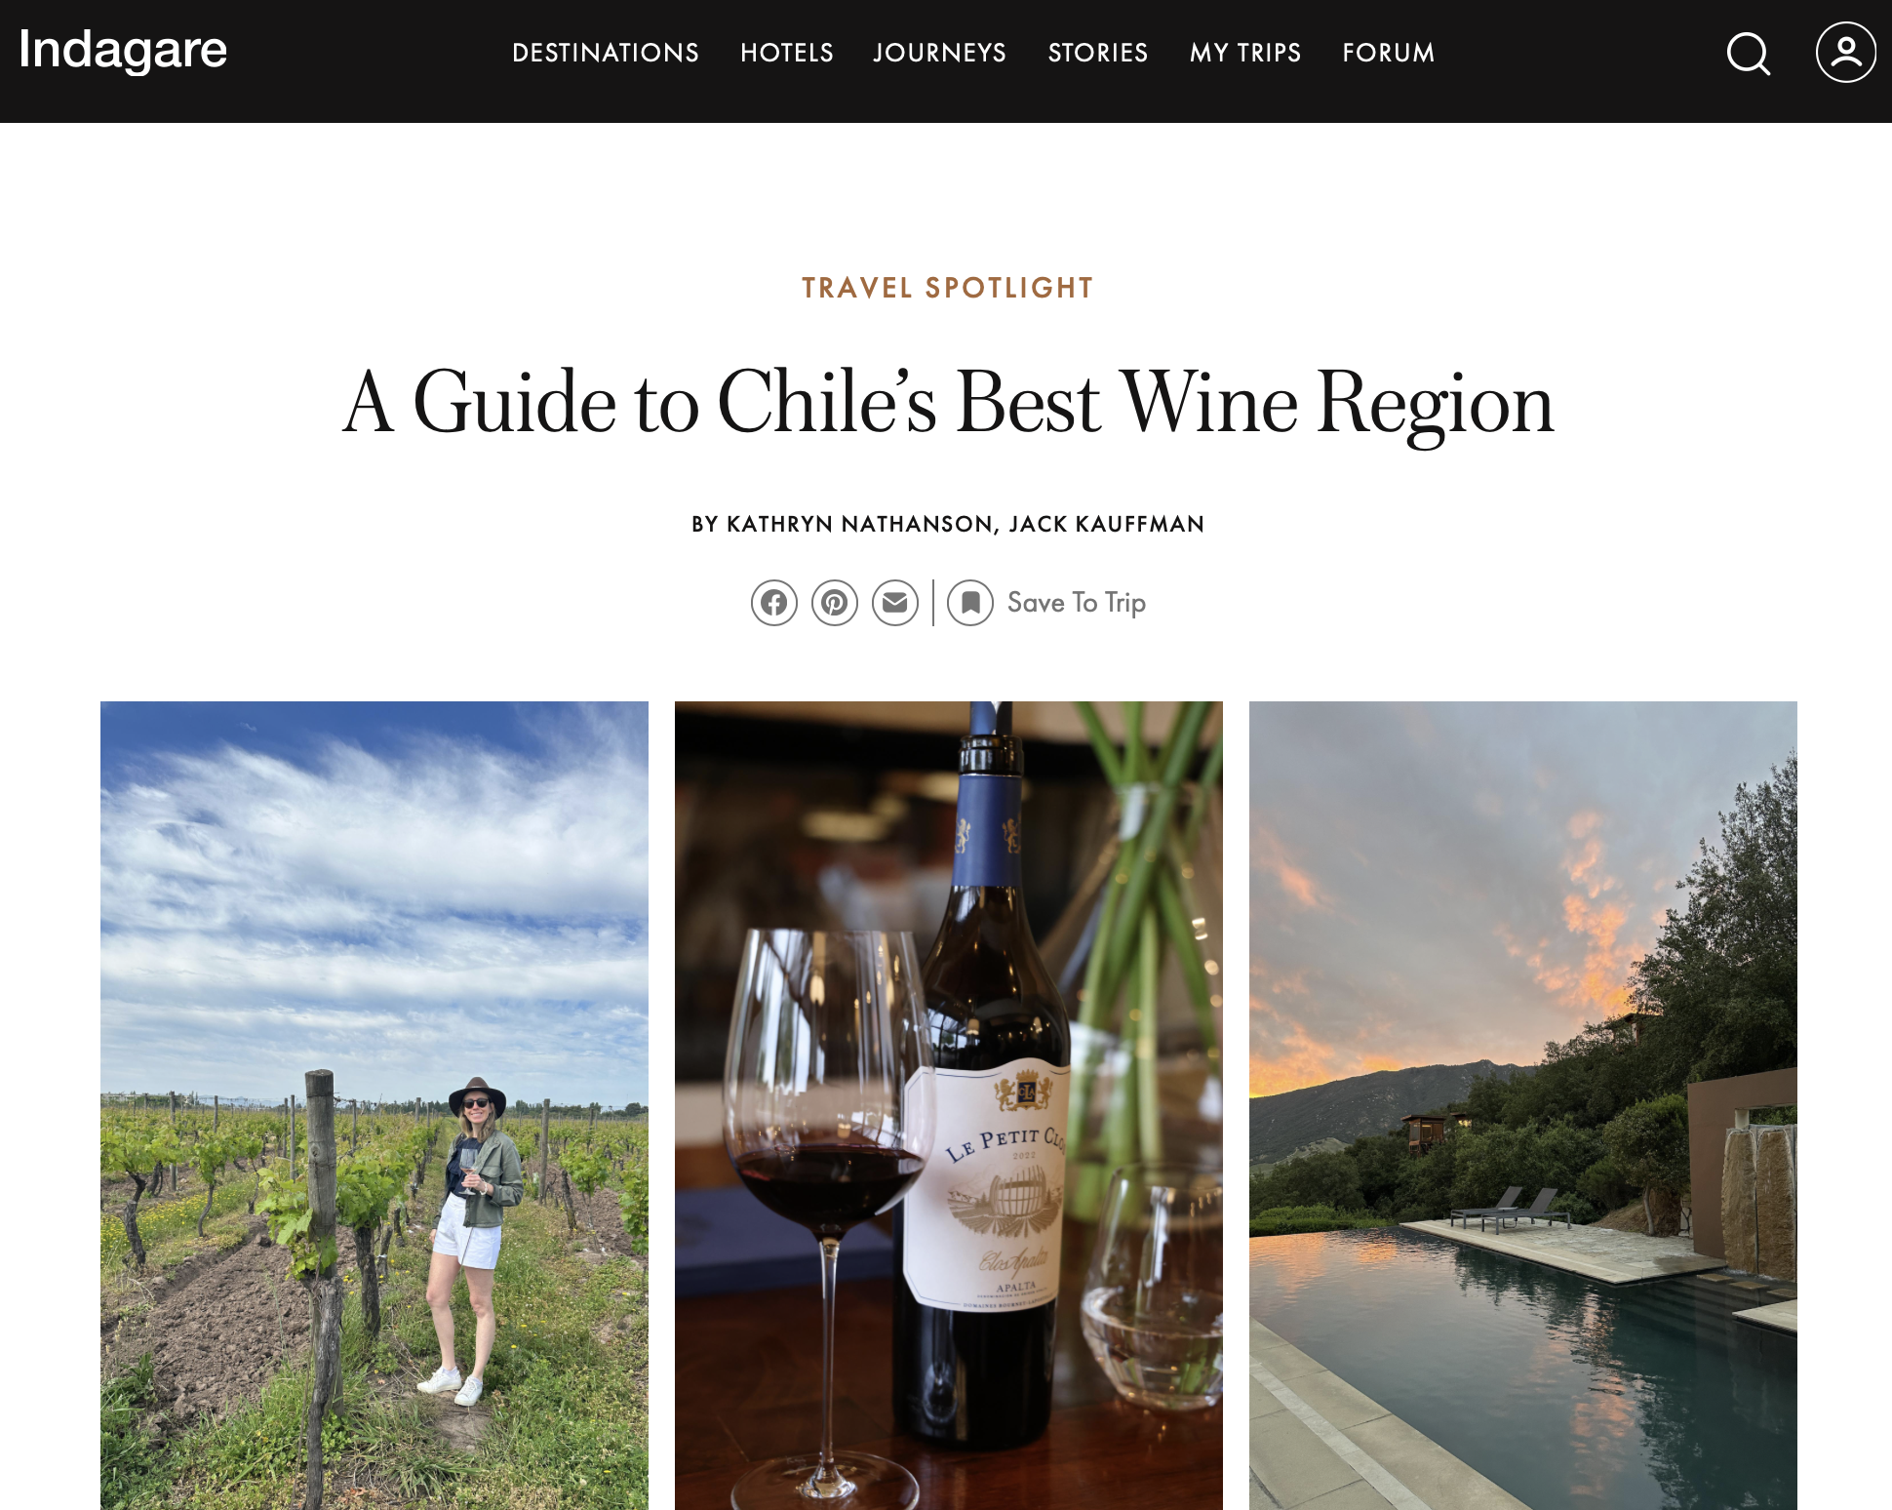Share article via email envelope icon
Image resolution: width=1892 pixels, height=1510 pixels.
895,603
